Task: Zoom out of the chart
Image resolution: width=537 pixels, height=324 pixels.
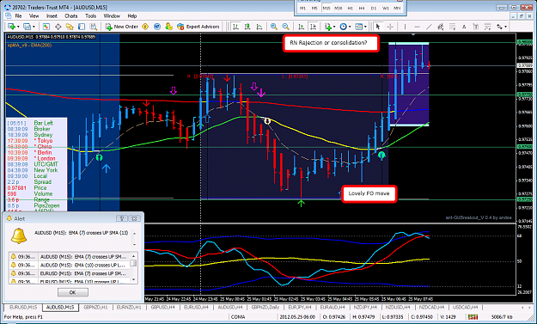Action: point(285,27)
